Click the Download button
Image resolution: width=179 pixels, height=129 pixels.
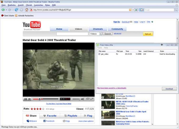(169, 89)
